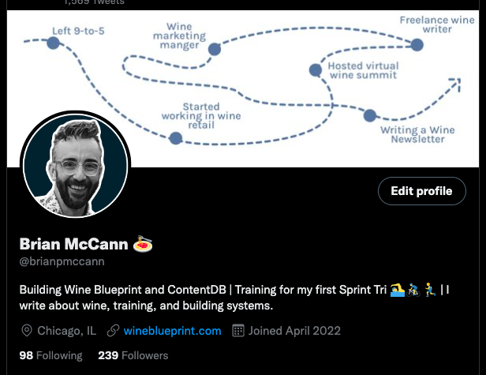Click the Freelance wine writer dot
The image size is (486, 375).
pyautogui.click(x=417, y=45)
